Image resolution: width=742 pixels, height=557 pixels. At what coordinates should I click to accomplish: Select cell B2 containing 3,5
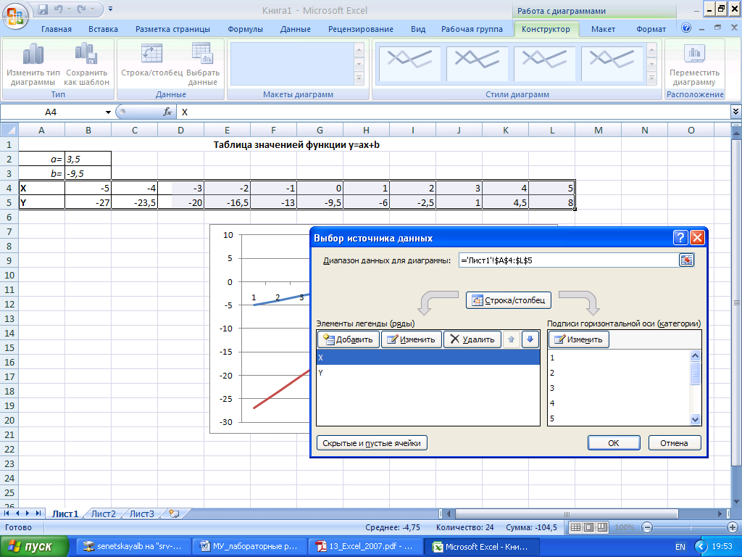click(88, 159)
